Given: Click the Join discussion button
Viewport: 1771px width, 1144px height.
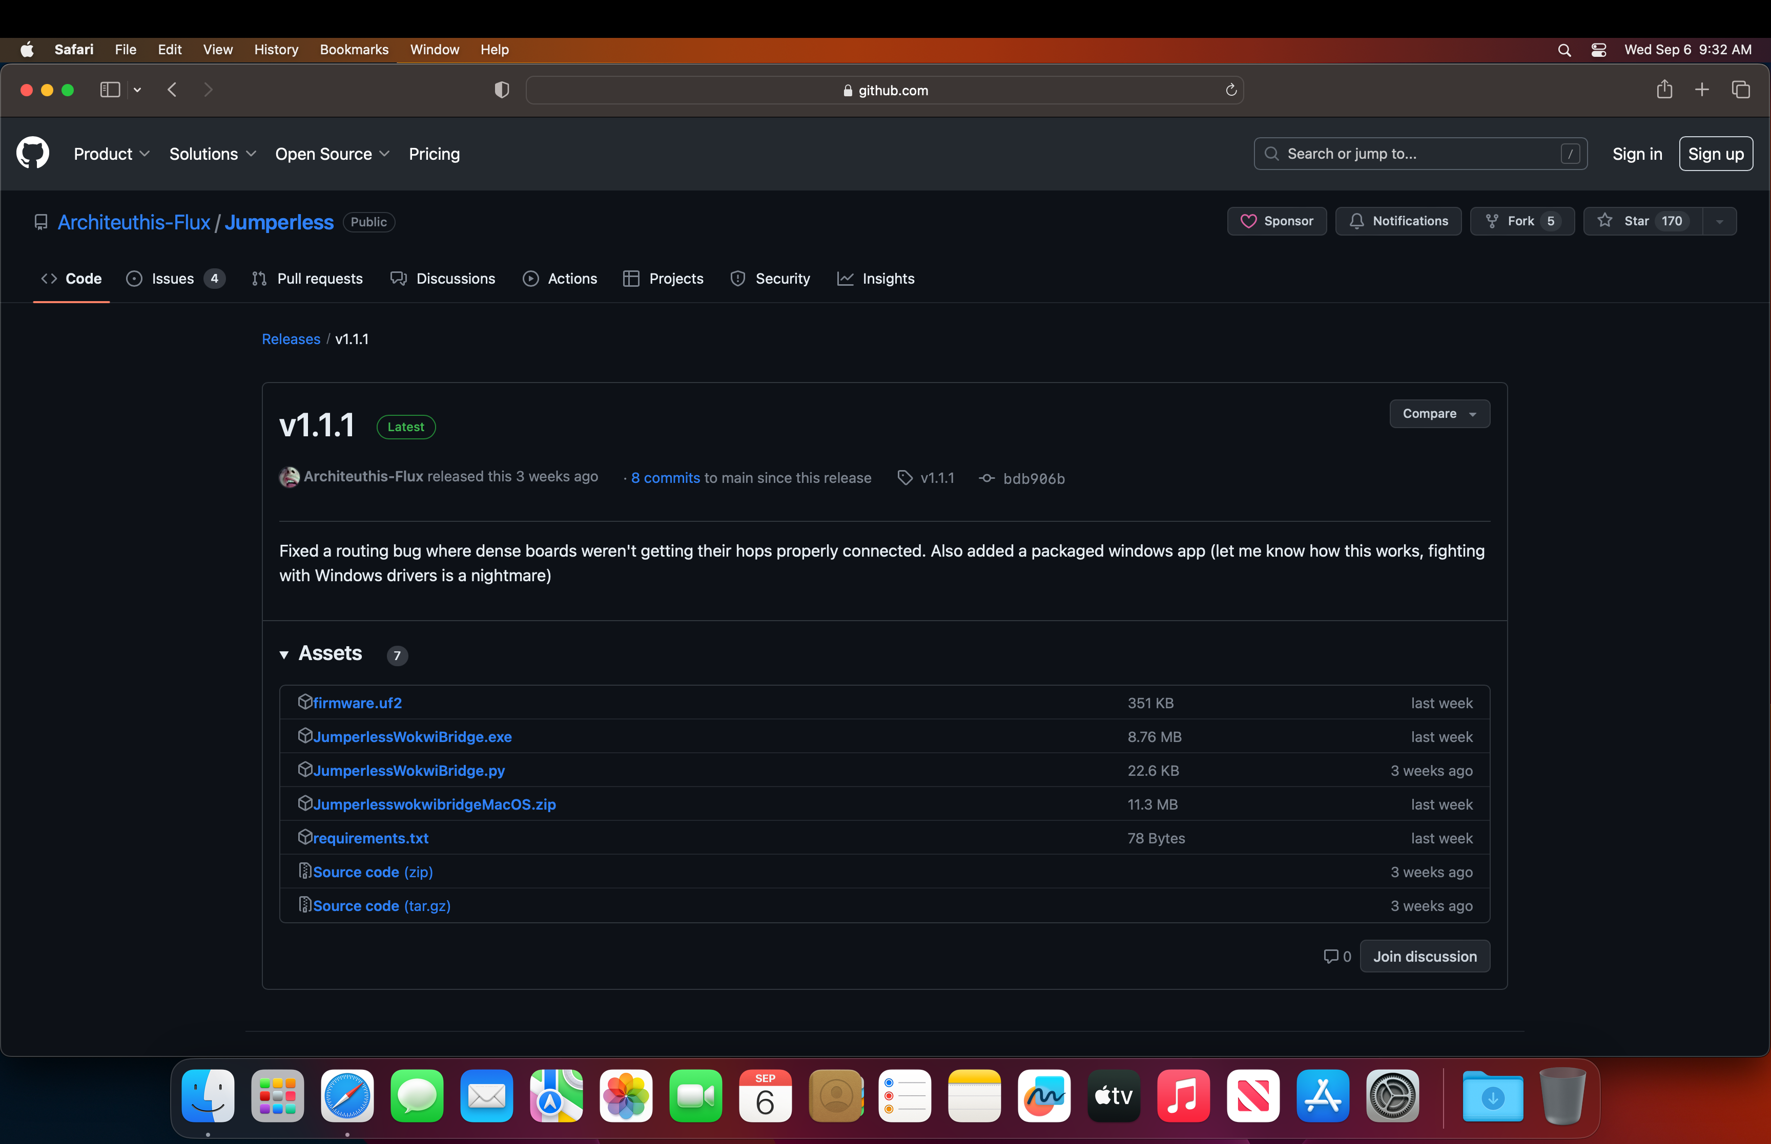Looking at the screenshot, I should 1424,957.
